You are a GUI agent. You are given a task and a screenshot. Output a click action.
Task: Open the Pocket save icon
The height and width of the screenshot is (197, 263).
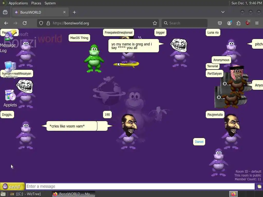tap(220, 23)
